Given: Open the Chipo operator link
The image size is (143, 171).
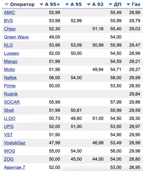Looking at the screenshot, I should point(10,29).
